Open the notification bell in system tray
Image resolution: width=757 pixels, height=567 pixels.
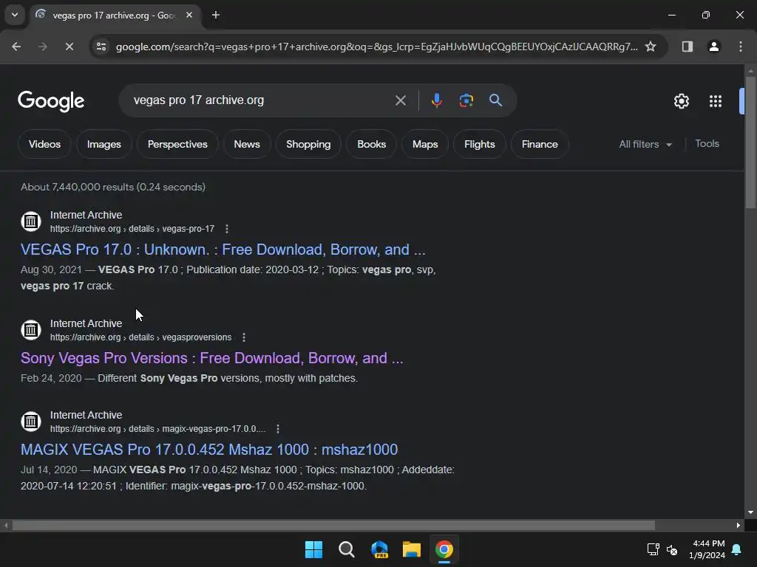click(737, 549)
